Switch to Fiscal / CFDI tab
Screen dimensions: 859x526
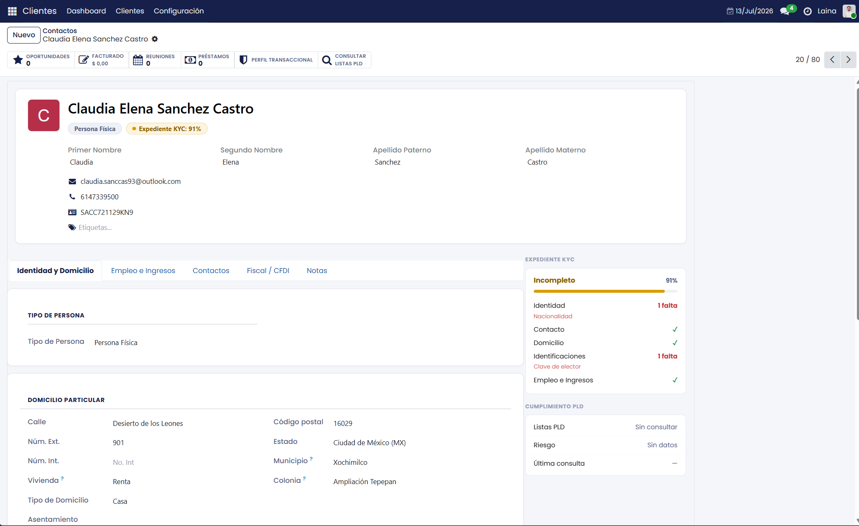tap(268, 271)
